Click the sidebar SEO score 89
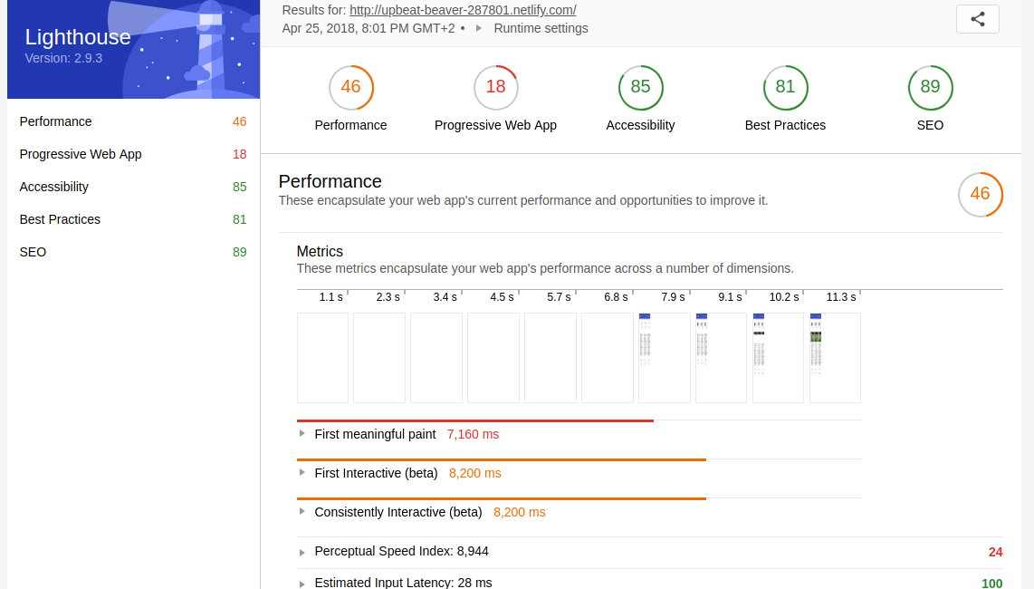 [239, 252]
